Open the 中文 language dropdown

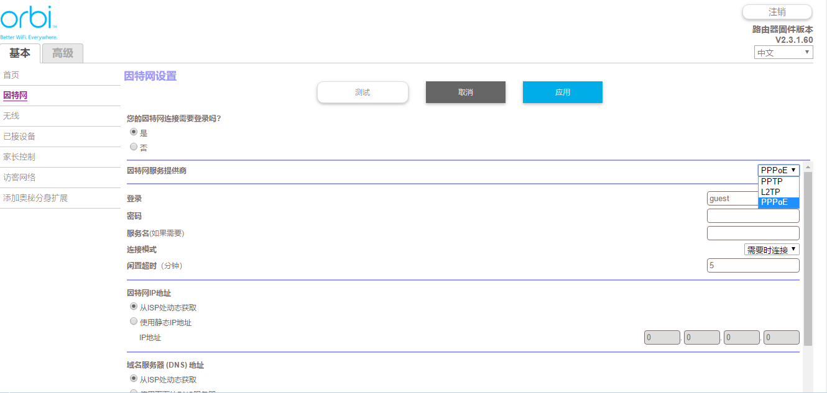[x=783, y=53]
